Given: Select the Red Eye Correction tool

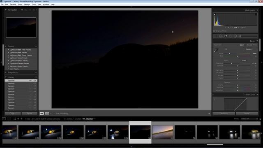Looking at the screenshot, I should (x=226, y=36).
